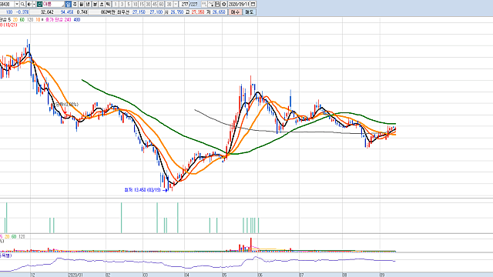The width and height of the screenshot is (493, 277).
Task: Switch to second (초) chart period
Action: (101, 4)
